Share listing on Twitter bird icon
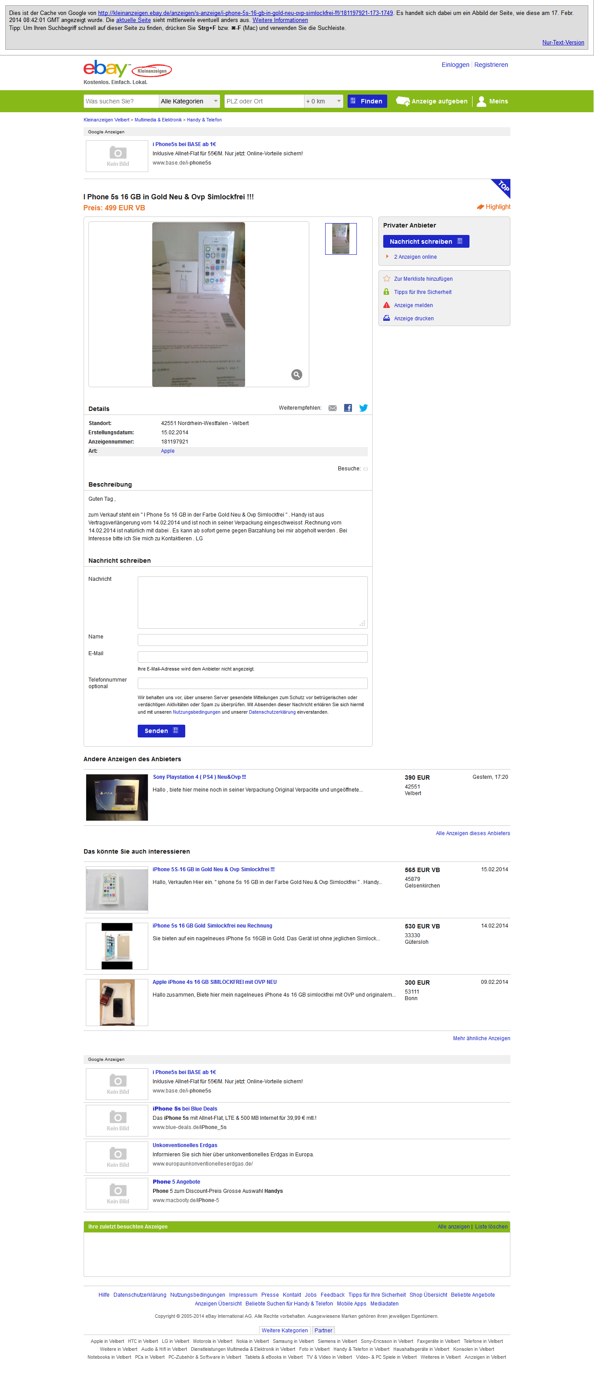594x1375 pixels. pyautogui.click(x=363, y=408)
